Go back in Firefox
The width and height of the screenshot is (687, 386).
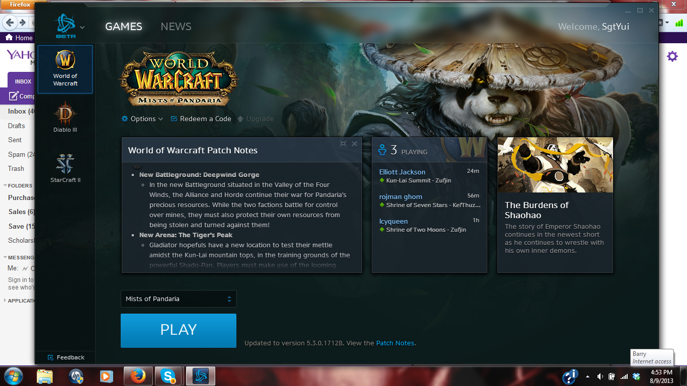[x=10, y=23]
